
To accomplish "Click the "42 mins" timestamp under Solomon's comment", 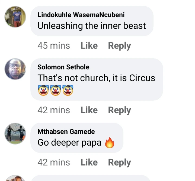I will (x=53, y=110).
